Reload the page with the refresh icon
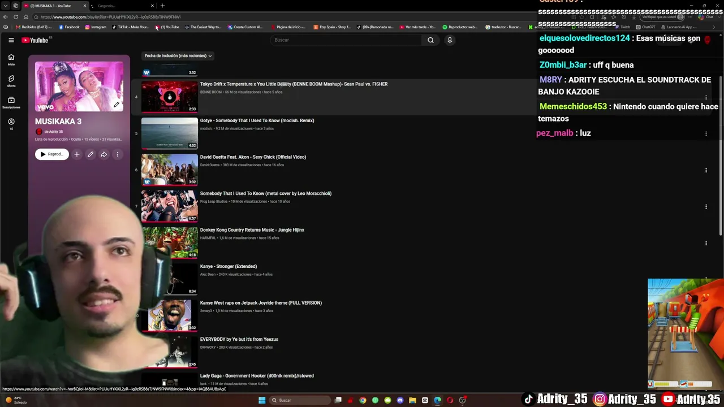Viewport: 724px width, 407px height. tap(16, 17)
